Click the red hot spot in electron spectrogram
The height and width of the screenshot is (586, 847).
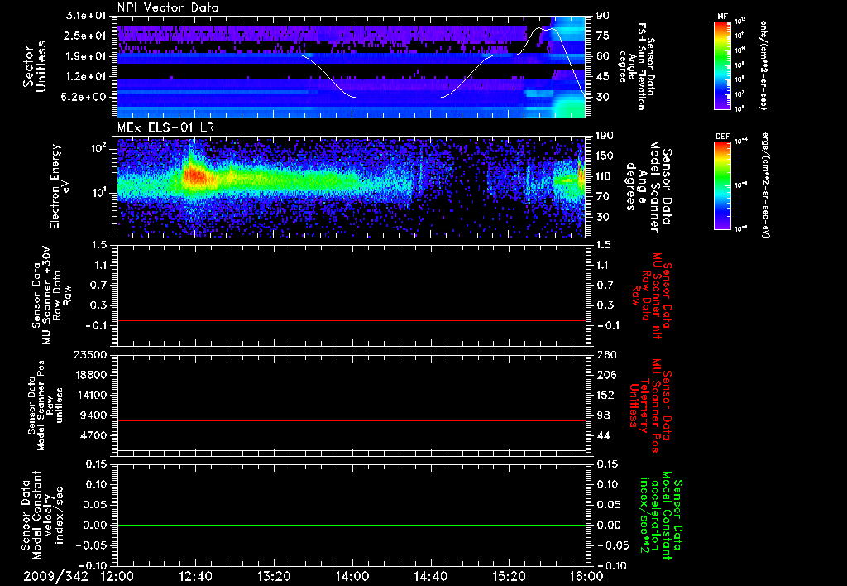[x=194, y=176]
